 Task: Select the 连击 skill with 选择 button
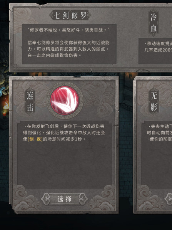tap(65, 199)
